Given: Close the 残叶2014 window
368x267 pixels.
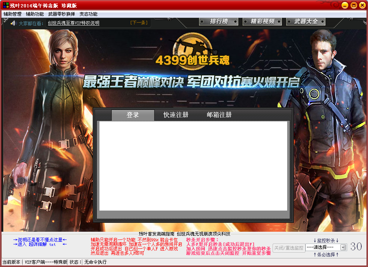Looking at the screenshot, I should click(x=363, y=5).
